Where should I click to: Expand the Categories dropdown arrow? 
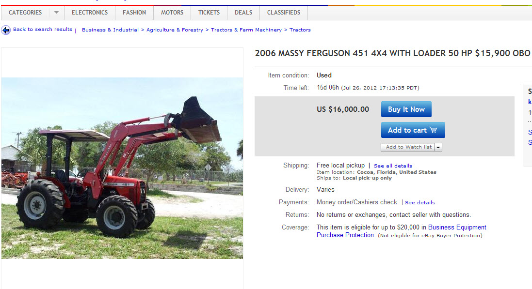[x=56, y=13]
